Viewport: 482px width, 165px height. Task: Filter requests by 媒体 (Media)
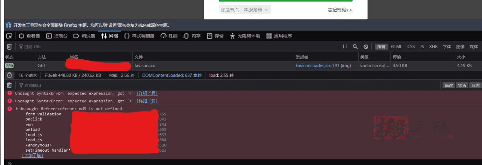click(x=474, y=47)
